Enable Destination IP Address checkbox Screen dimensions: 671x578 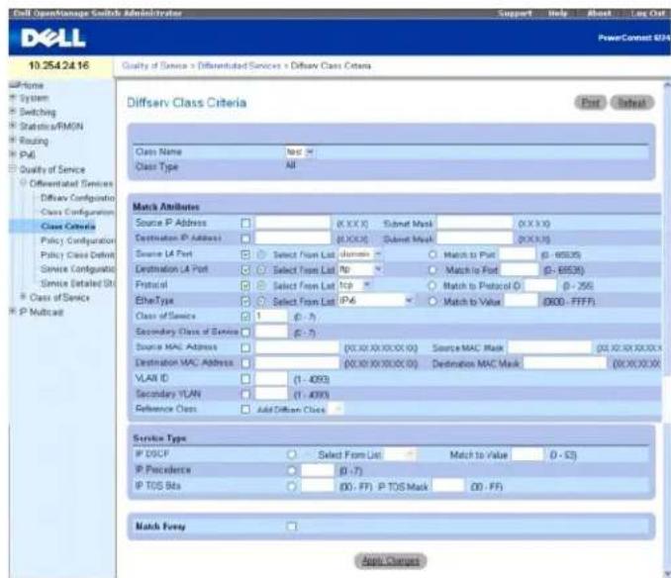coord(245,239)
